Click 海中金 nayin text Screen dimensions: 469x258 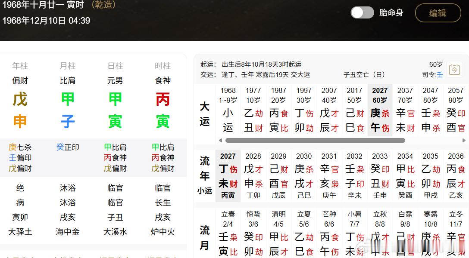pyautogui.click(x=68, y=232)
